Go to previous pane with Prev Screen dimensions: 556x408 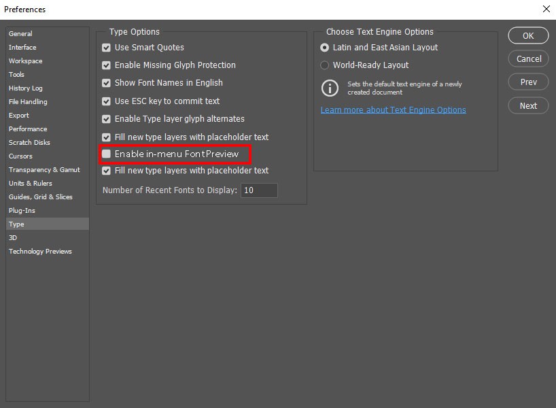point(528,82)
